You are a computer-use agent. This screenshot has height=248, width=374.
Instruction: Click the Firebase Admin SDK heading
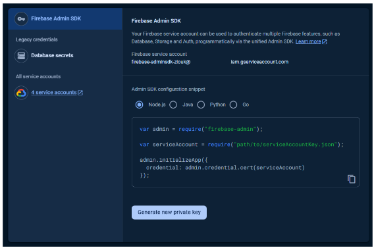[x=156, y=21]
